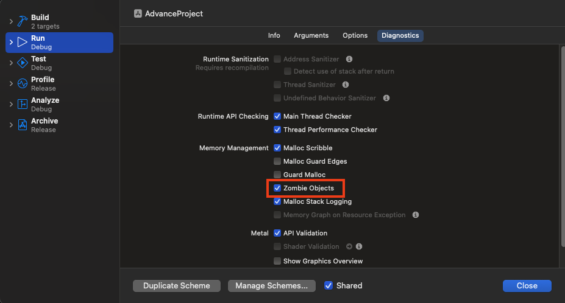The width and height of the screenshot is (565, 303).
Task: Select the Diagnostics tab
Action: pyautogui.click(x=400, y=36)
